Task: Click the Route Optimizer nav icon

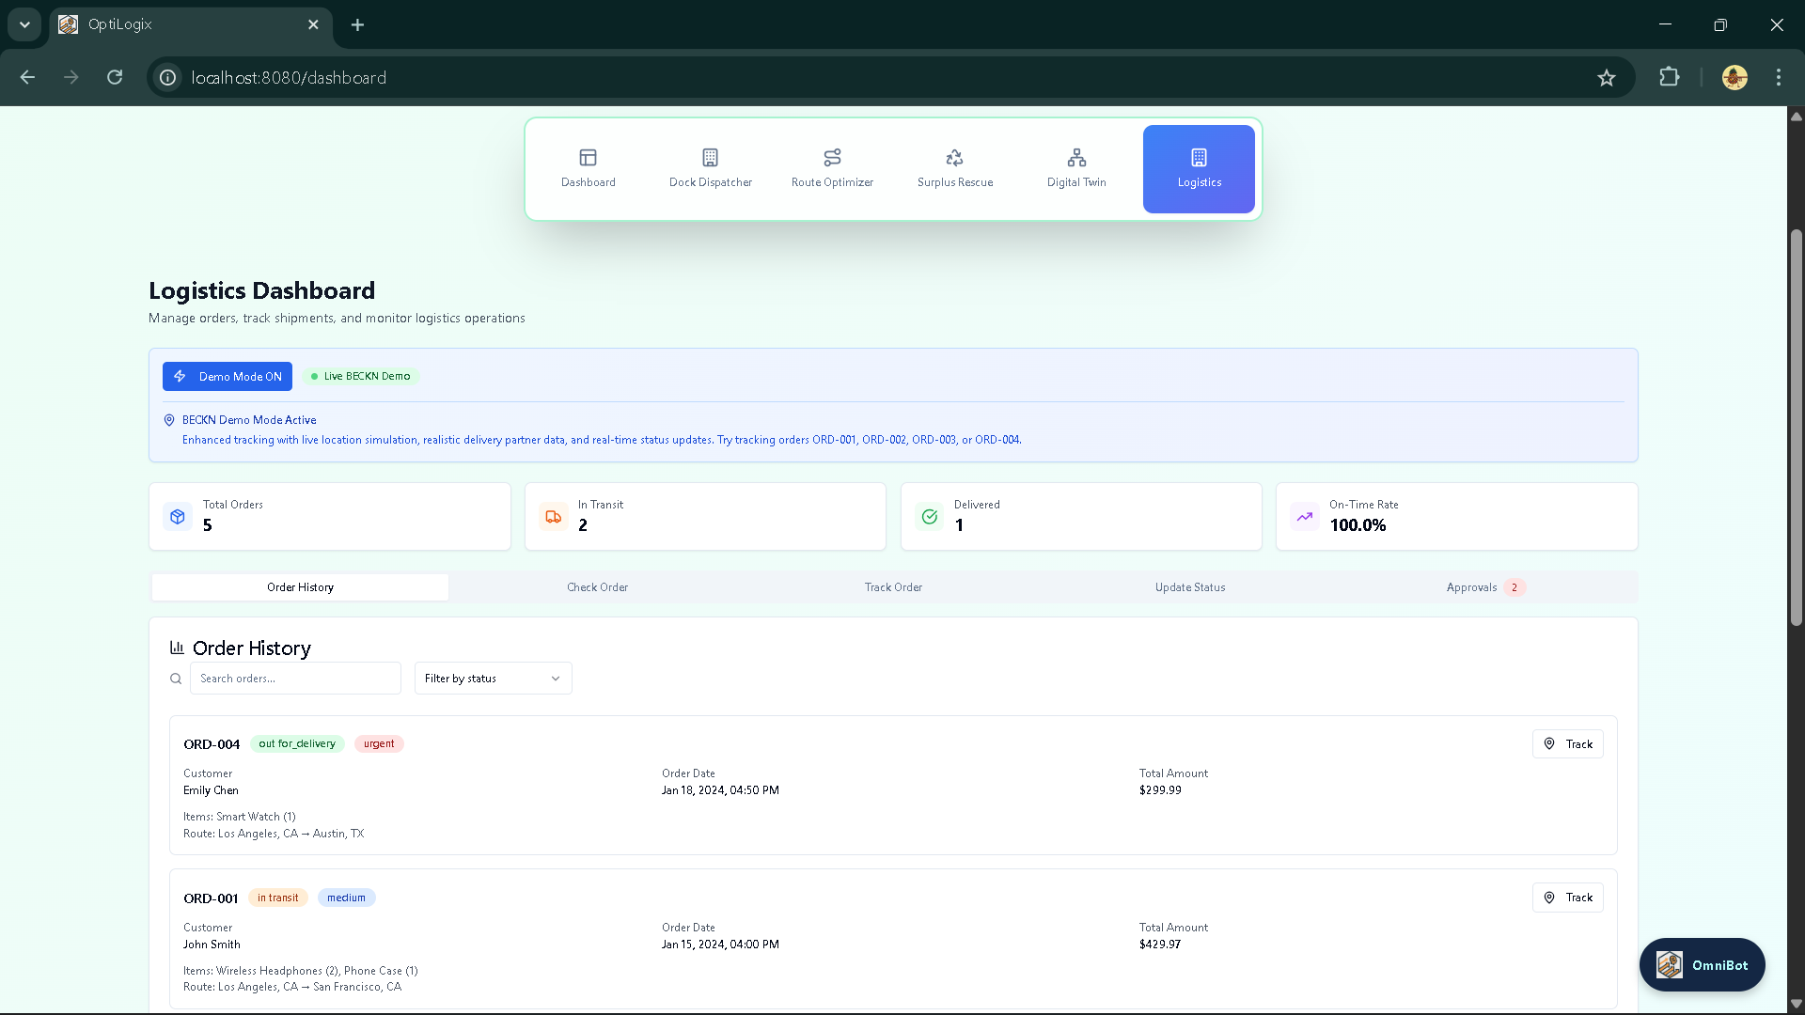Action: pyautogui.click(x=832, y=157)
